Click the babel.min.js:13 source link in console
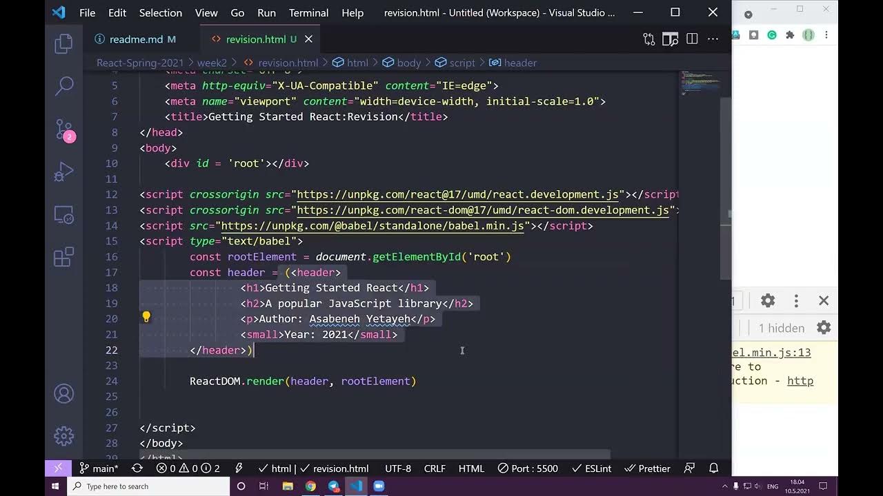 (772, 353)
